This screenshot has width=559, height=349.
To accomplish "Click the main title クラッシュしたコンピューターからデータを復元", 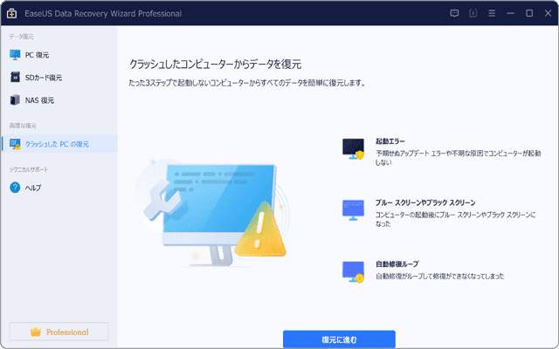I will tap(216, 64).
